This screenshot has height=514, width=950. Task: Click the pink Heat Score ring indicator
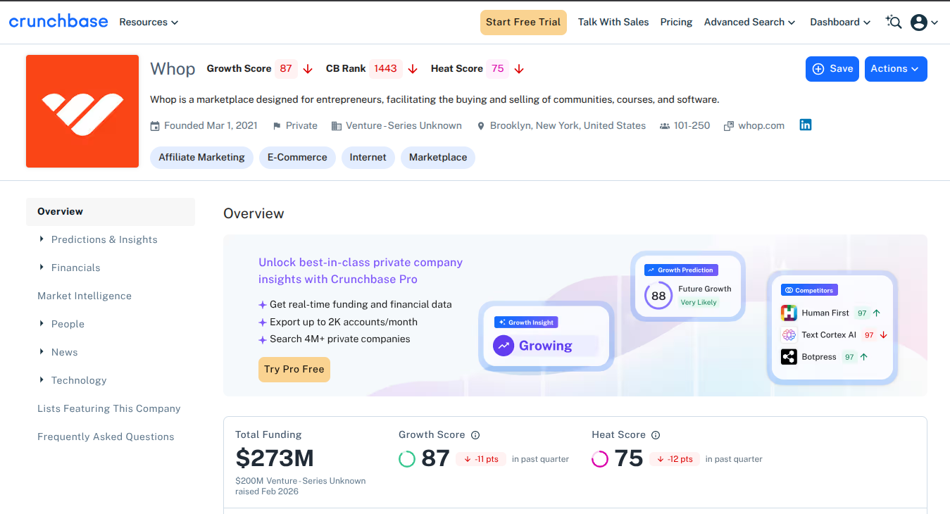pyautogui.click(x=600, y=459)
